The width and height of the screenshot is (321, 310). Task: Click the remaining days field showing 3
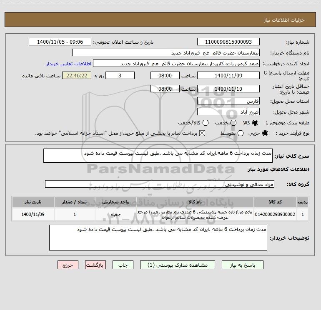120,75
